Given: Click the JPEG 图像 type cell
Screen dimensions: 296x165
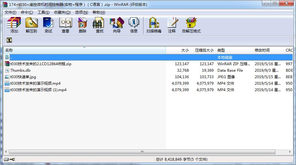Looking at the screenshot, I should pos(226,77).
